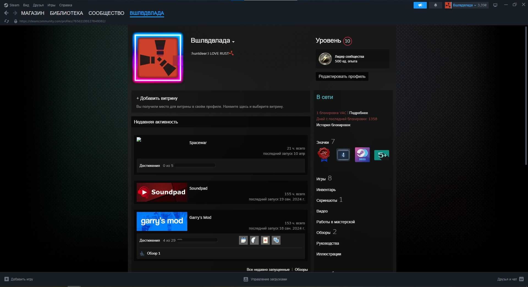Image resolution: width=528 pixels, height=287 pixels.
Task: Open Все недавно запущенные link
Action: pos(268,270)
